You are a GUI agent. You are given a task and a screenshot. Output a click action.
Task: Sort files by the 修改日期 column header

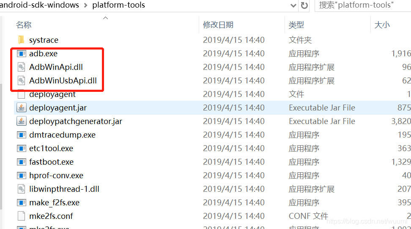point(218,25)
